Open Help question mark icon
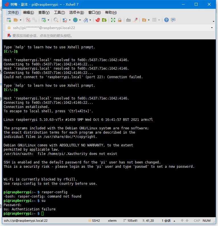 click(167, 20)
